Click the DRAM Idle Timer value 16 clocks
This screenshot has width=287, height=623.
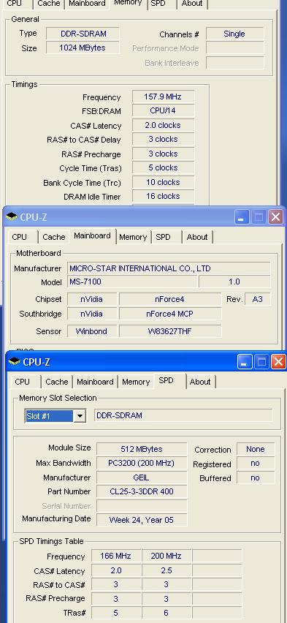coord(163,196)
